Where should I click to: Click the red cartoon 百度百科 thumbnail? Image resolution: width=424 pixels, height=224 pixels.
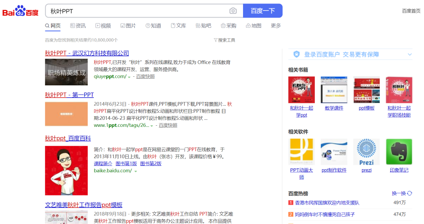(66, 171)
